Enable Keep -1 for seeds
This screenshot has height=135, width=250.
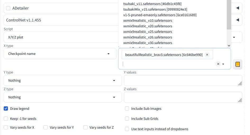click(x=6, y=119)
